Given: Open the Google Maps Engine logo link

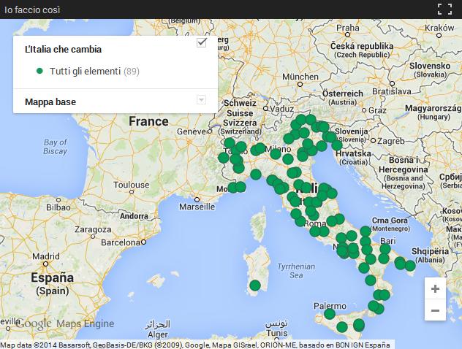Looking at the screenshot, I should click(65, 323).
